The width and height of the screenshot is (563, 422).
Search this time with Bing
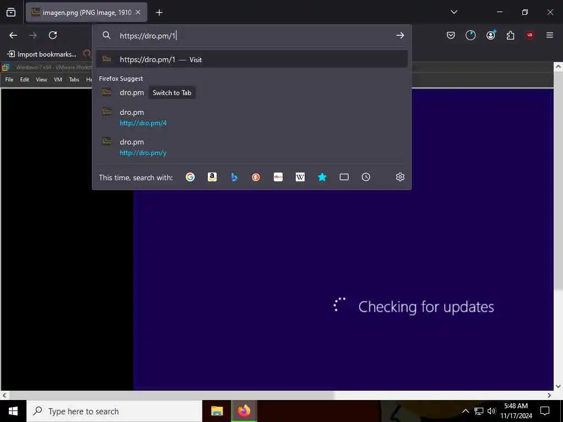coord(234,177)
